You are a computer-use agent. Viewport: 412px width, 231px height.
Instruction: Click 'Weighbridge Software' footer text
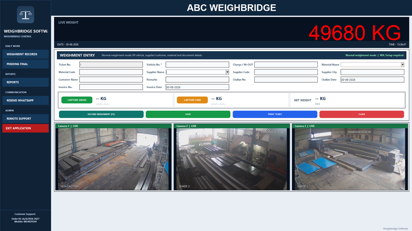click(395, 229)
